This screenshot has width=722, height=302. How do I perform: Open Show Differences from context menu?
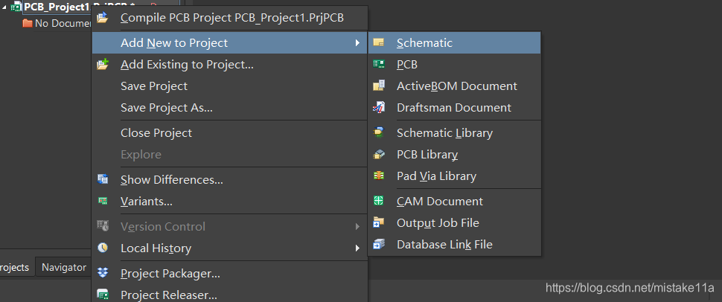pyautogui.click(x=171, y=180)
